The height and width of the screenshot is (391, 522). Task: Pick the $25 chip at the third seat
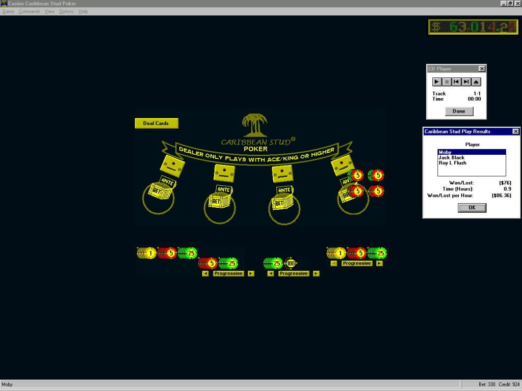tap(273, 263)
